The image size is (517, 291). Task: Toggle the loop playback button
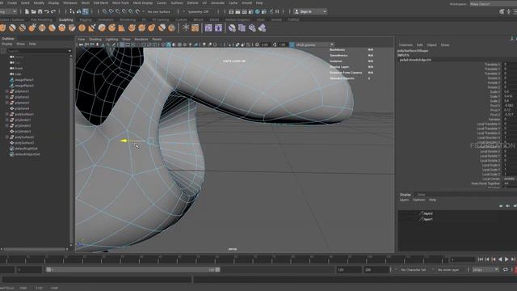click(x=506, y=269)
